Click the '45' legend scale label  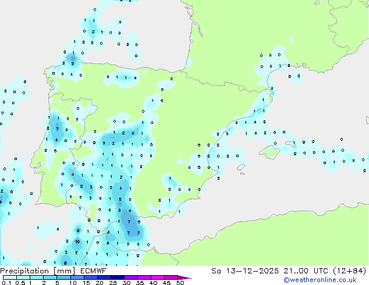tap(166, 283)
